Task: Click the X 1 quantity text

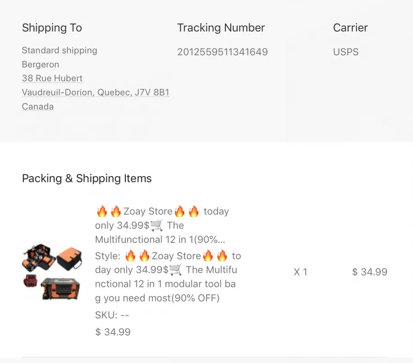Action: tap(301, 272)
